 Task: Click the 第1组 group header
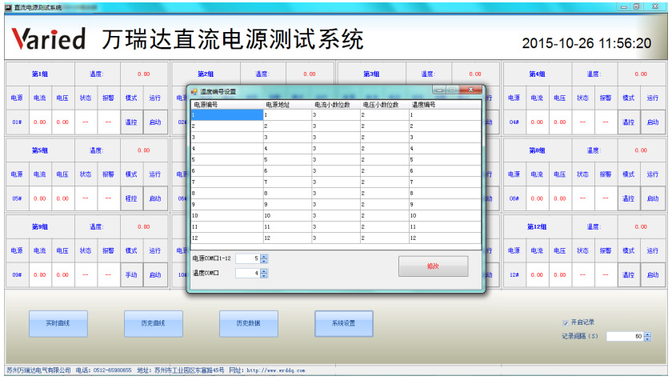40,74
